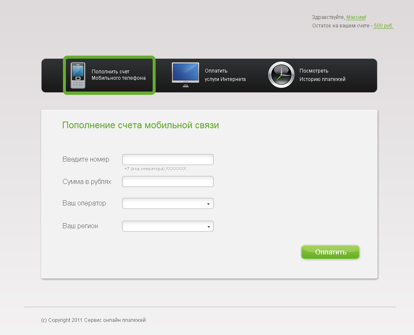
Task: Expand the region selection arrow
Action: [208, 226]
